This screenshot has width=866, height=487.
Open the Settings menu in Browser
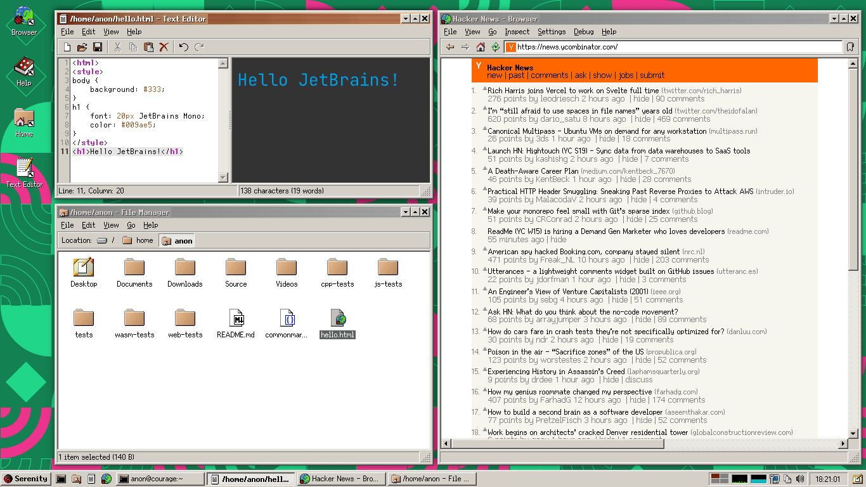pyautogui.click(x=552, y=32)
